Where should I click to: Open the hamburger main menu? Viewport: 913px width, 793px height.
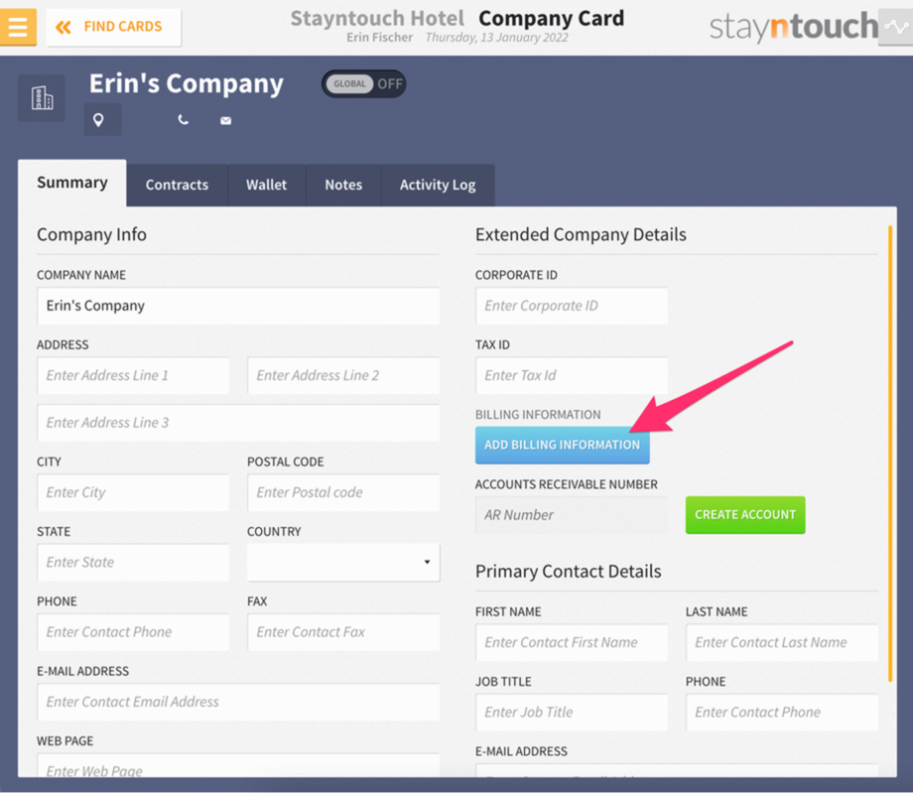tap(18, 27)
